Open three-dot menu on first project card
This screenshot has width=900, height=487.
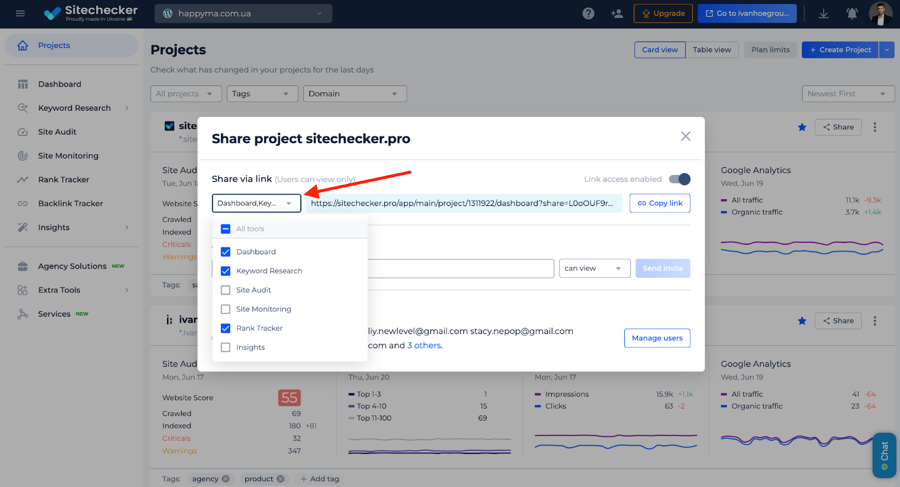point(875,127)
